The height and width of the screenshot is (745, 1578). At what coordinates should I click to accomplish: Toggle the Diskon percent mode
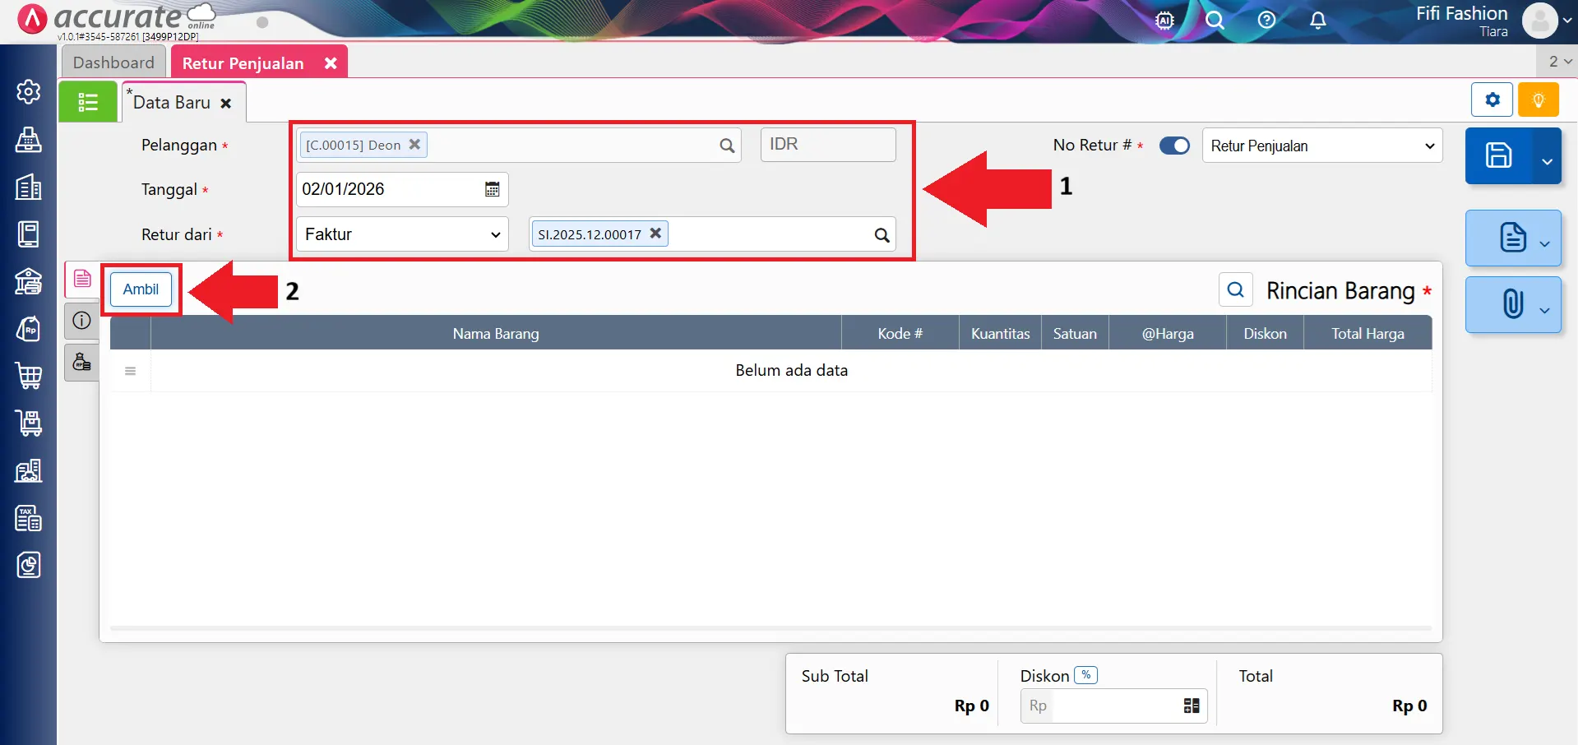coord(1085,675)
